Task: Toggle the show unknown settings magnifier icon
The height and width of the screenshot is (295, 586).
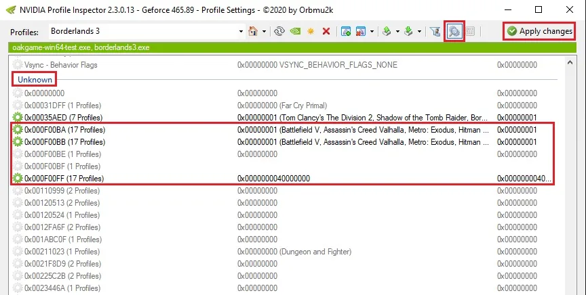Action: [454, 31]
